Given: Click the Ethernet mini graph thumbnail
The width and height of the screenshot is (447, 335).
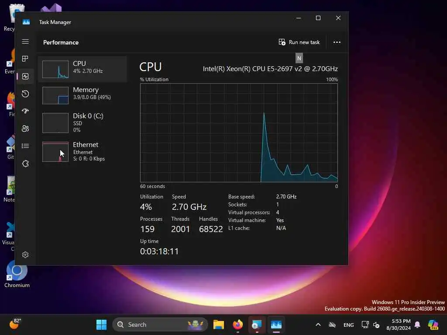Looking at the screenshot, I should click(x=55, y=152).
